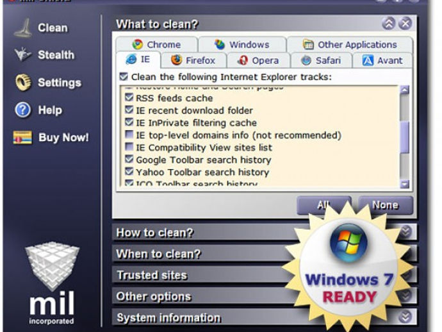
Task: Enable IE top-level domains info checkbox
Action: (x=129, y=135)
